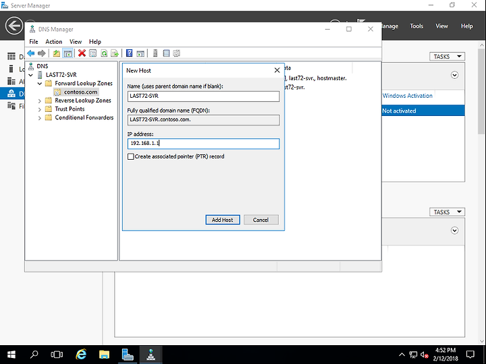Toggle the Show/Hide Action Pane icon

point(140,53)
